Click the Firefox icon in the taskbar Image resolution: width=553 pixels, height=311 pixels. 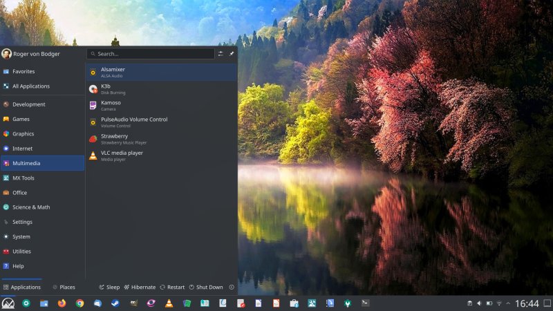(x=62, y=303)
